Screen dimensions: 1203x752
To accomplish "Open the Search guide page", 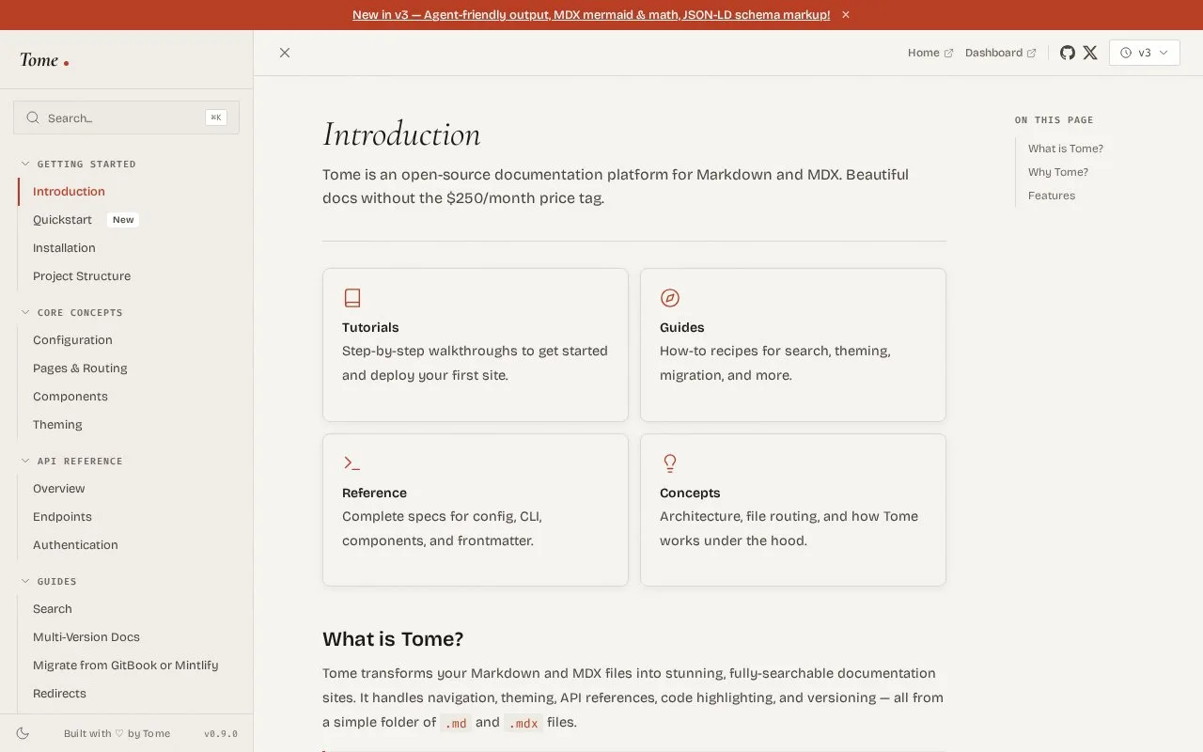I will click(53, 609).
